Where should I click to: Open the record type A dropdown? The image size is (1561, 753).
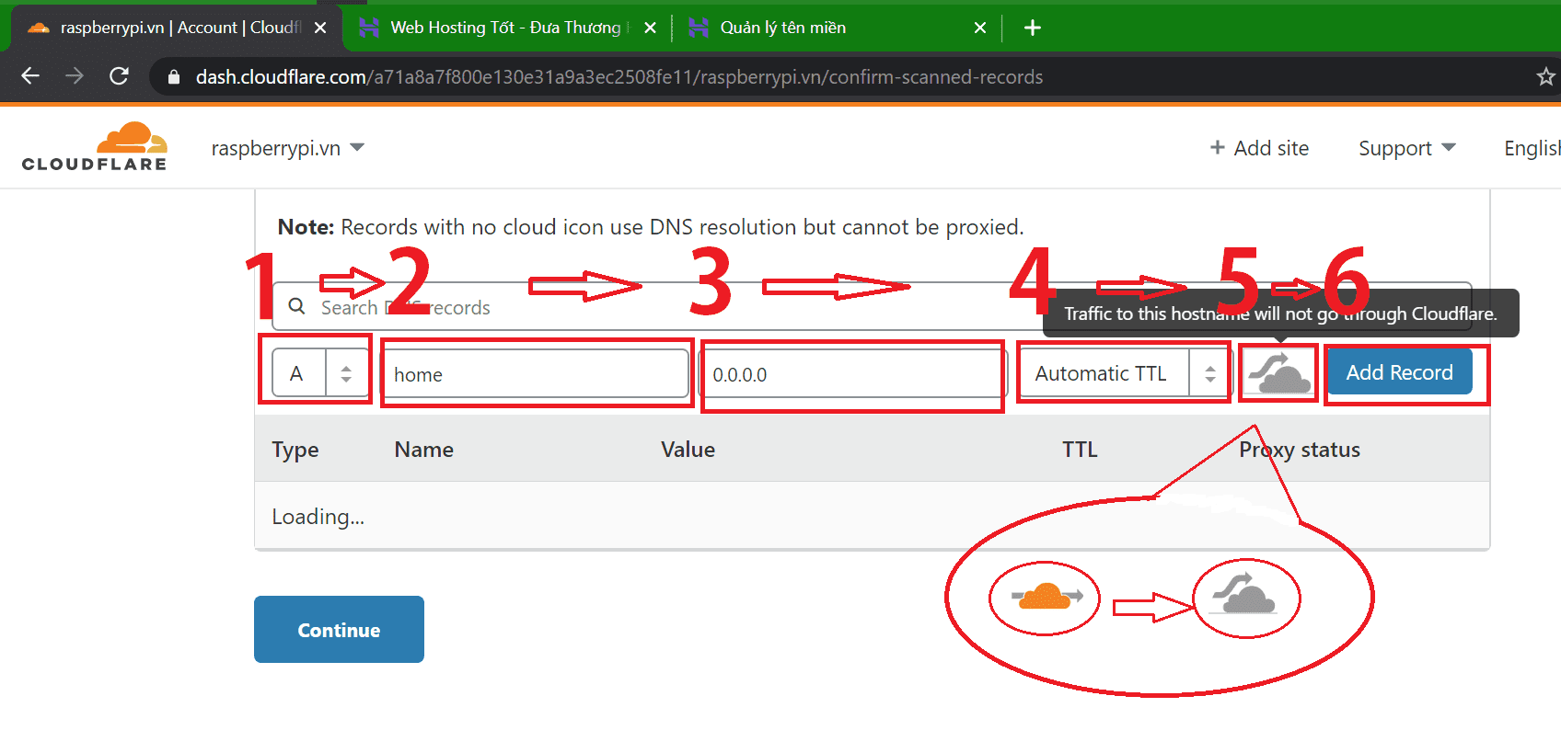[x=319, y=373]
